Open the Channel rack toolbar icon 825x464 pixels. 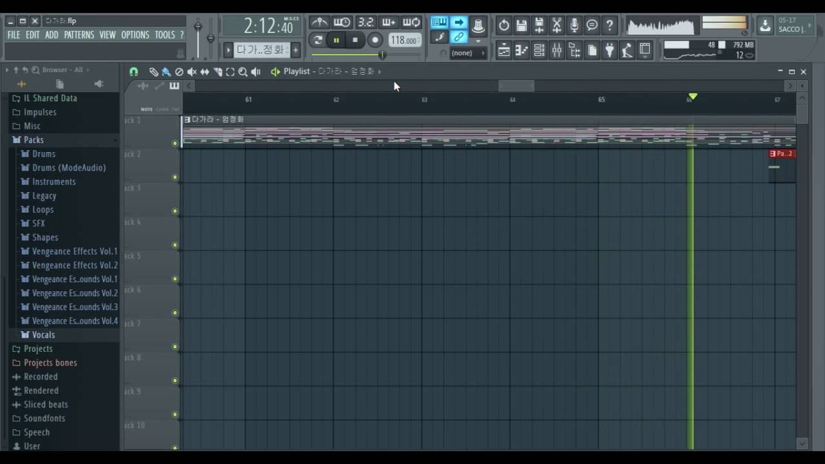pos(539,50)
